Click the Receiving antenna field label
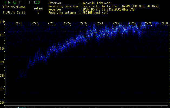The image size is (170, 108). pos(62,13)
